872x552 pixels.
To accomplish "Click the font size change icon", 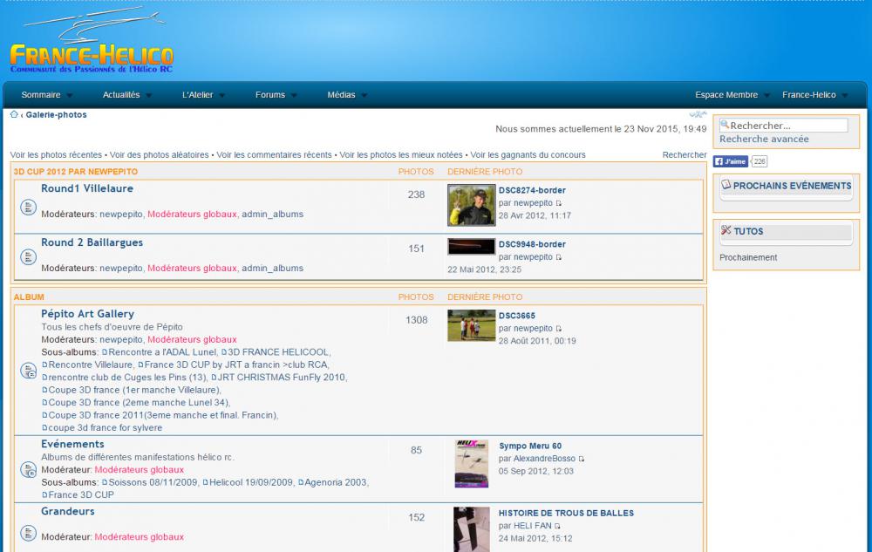I will [x=698, y=114].
